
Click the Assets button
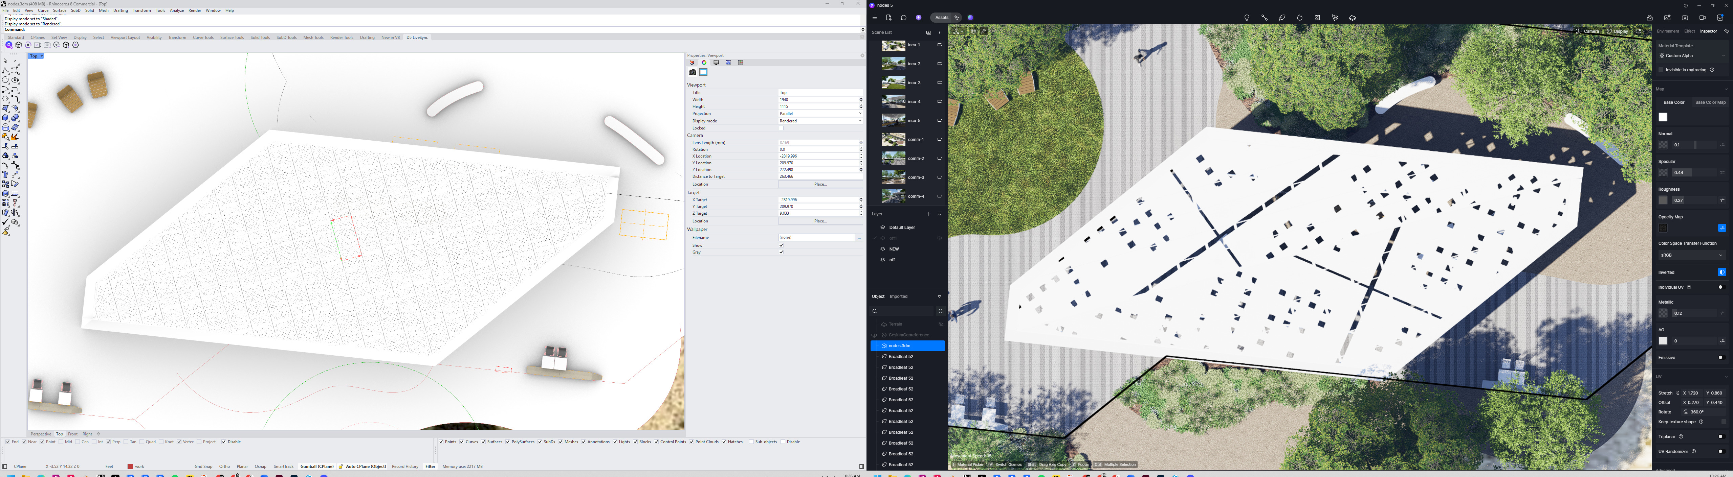pyautogui.click(x=942, y=18)
